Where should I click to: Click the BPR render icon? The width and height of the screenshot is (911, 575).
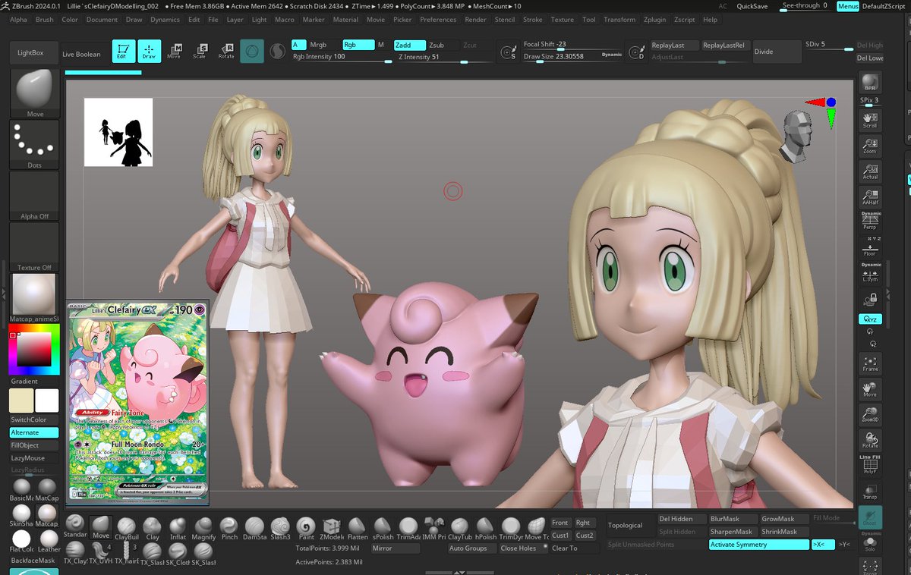pos(870,82)
